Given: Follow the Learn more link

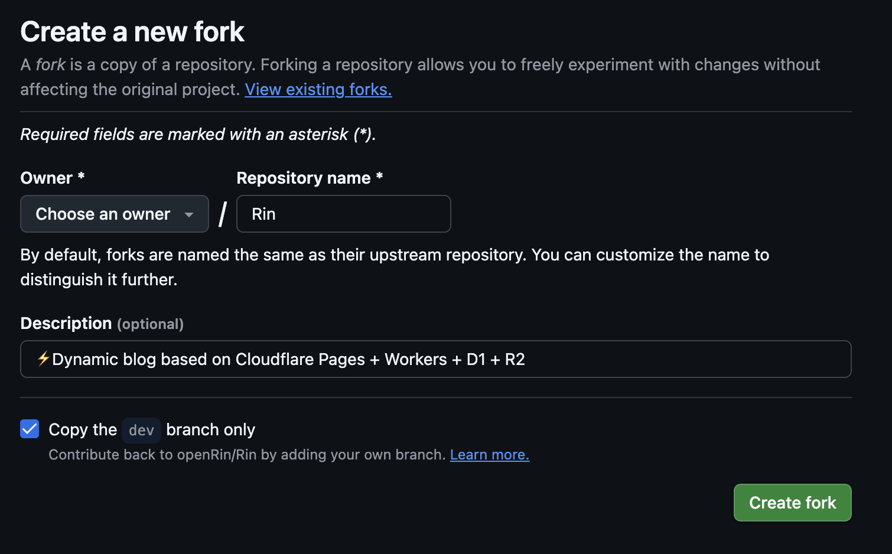Looking at the screenshot, I should click(490, 455).
